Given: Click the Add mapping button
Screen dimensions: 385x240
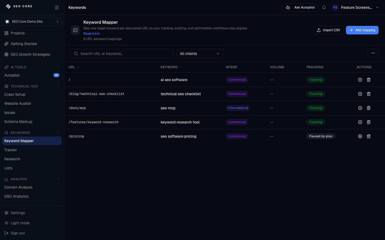Looking at the screenshot, I should (362, 30).
